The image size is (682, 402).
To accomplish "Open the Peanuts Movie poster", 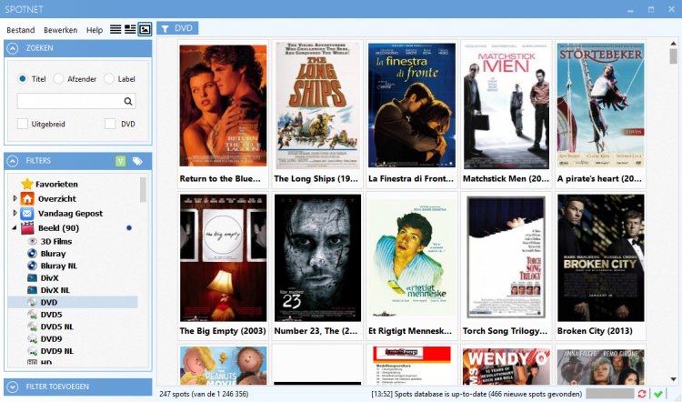I will (223, 366).
